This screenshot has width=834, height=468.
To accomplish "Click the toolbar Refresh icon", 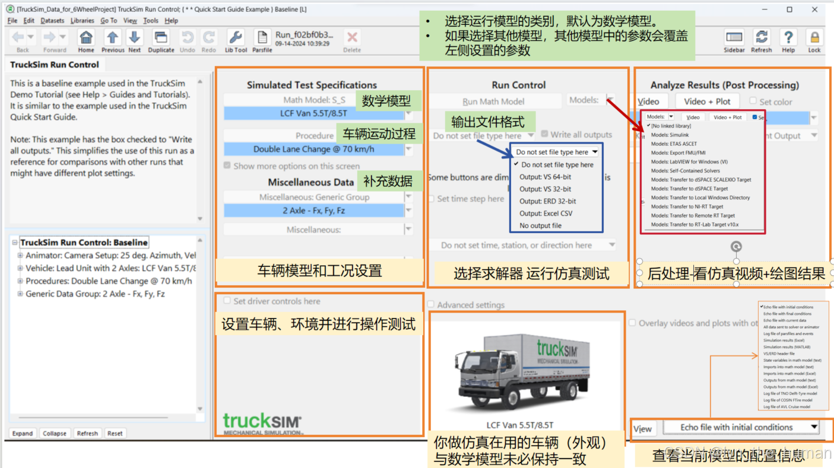I will pos(762,37).
